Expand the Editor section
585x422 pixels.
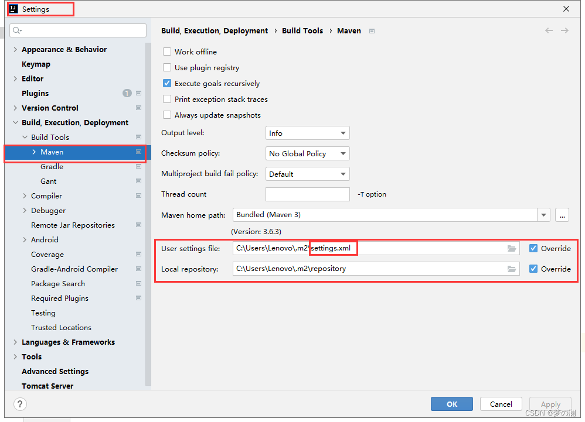pyautogui.click(x=15, y=78)
